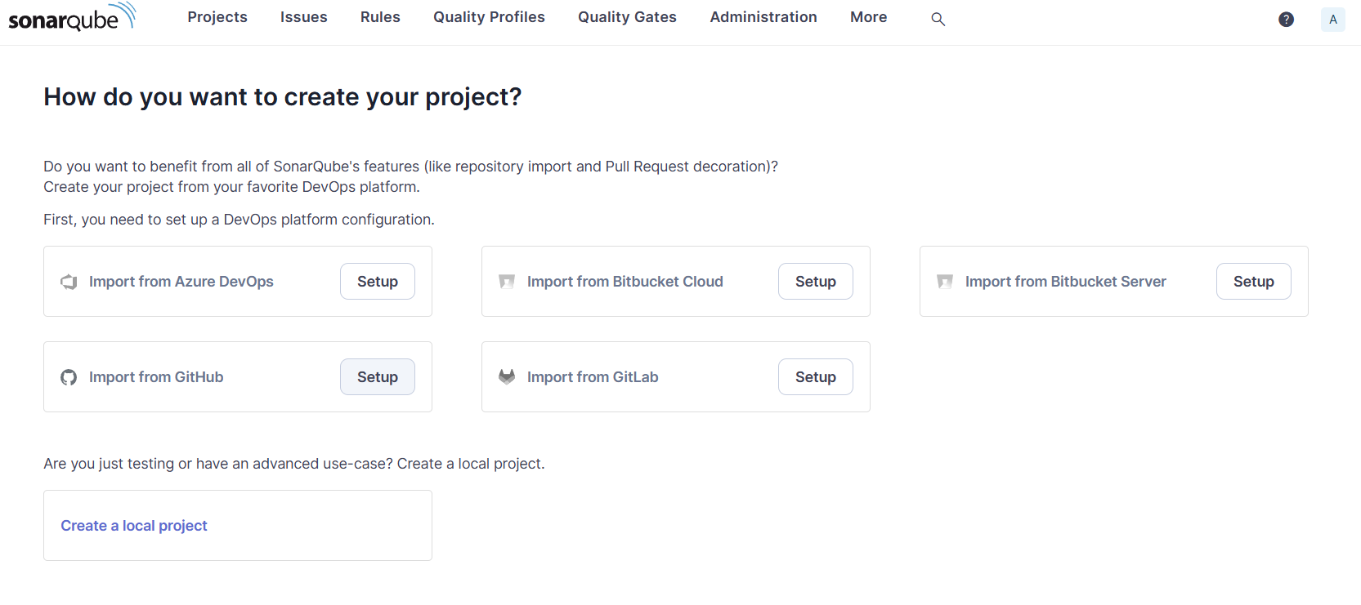Click the SonarQube logo
The height and width of the screenshot is (605, 1361).
click(72, 17)
